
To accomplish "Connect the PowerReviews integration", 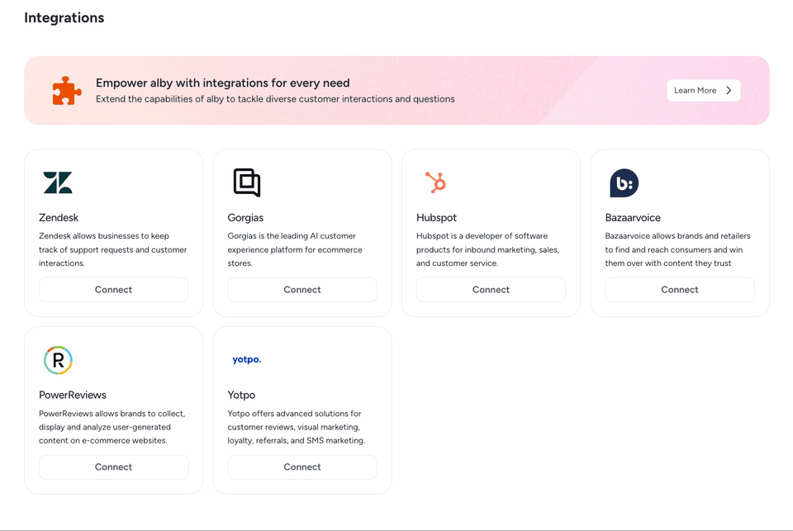I will pos(114,467).
